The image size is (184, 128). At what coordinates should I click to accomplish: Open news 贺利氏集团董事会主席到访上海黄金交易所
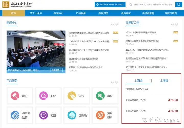(89, 33)
